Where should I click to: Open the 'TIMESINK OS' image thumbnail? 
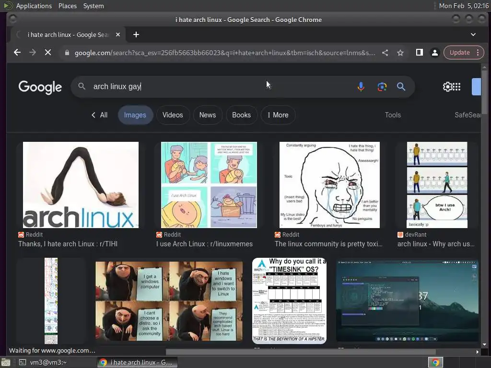click(x=289, y=301)
